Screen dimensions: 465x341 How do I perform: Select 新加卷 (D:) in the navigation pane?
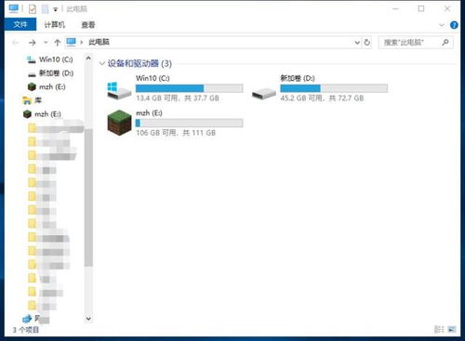click(x=50, y=73)
